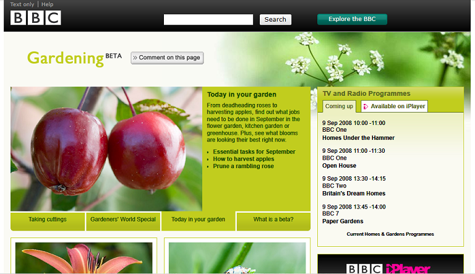Image resolution: width=475 pixels, height=274 pixels.
Task: Focus the BBC search input field
Action: click(208, 19)
